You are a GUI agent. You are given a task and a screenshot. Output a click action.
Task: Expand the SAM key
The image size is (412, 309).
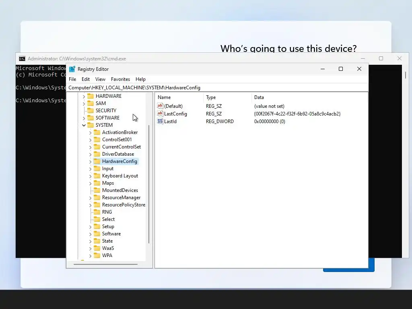click(84, 104)
